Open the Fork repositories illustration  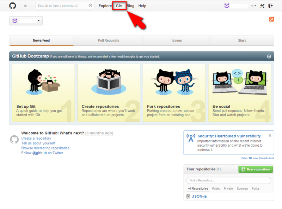174,82
